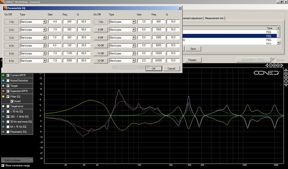Screen dimensions: 288x169
Task: Uncheck Target curve checkbox
Action: click(8, 86)
